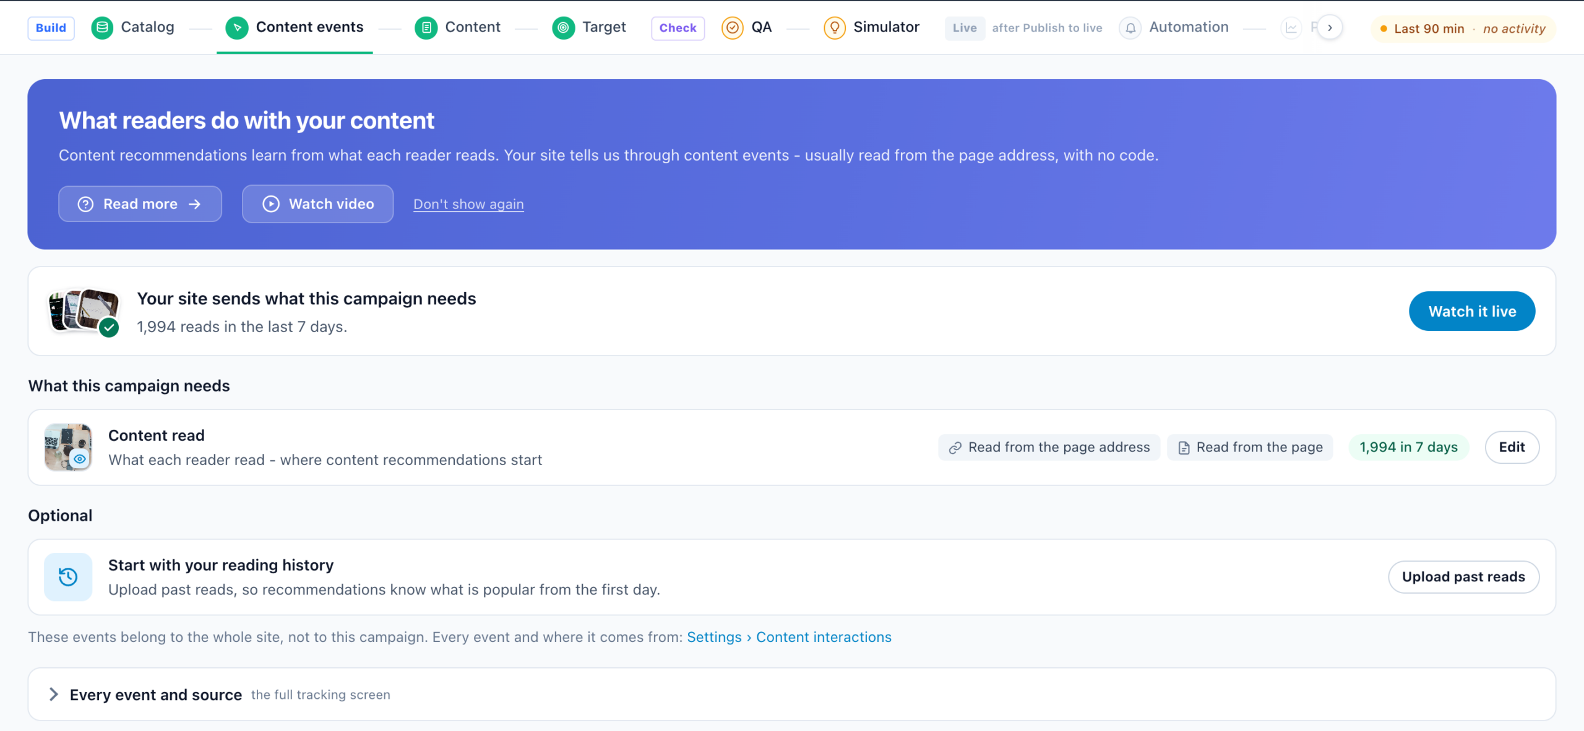Click the Content step document icon

click(426, 27)
